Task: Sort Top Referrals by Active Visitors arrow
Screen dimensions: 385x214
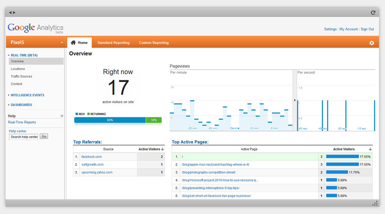Action: click(162, 149)
